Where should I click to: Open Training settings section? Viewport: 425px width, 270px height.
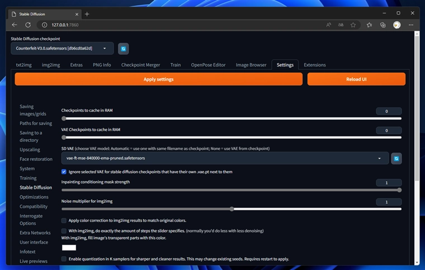28,178
